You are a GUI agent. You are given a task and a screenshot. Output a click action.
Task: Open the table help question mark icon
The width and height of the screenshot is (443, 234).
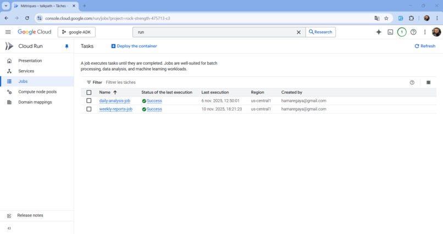coord(412,83)
